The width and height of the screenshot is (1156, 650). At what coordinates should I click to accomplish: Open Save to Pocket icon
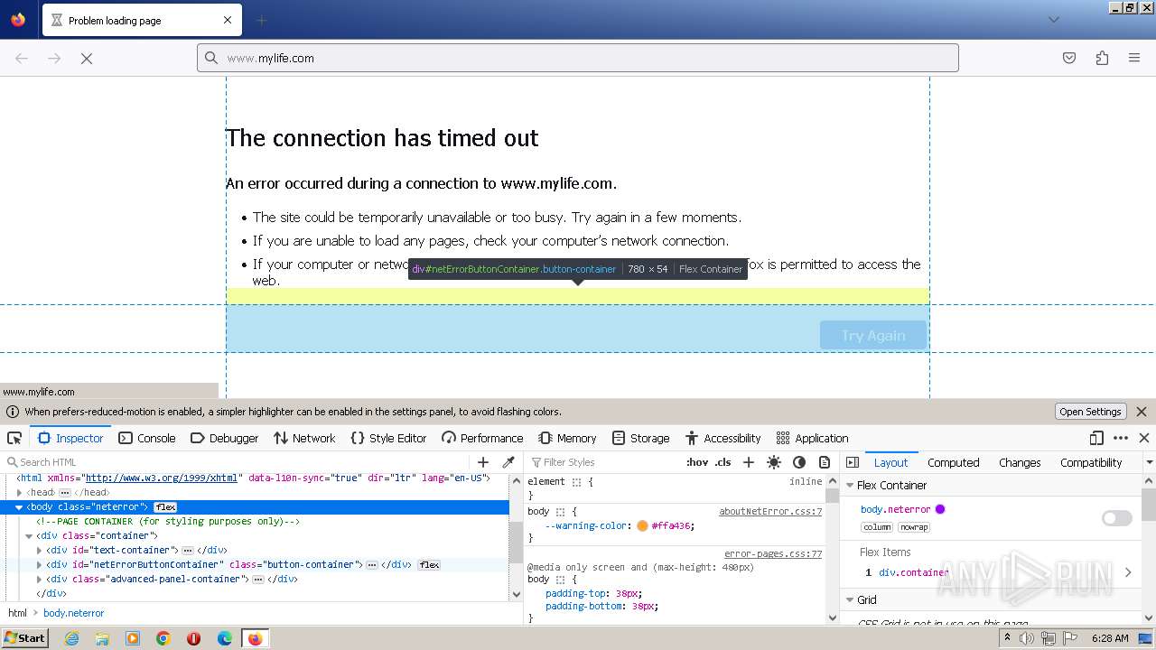[x=1069, y=58]
